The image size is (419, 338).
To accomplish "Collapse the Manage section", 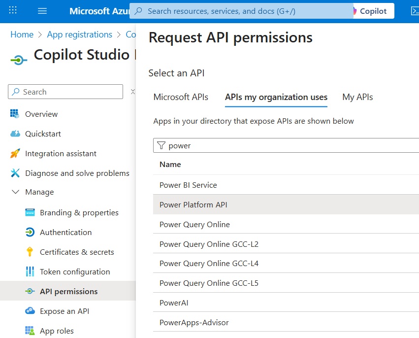I will pyautogui.click(x=16, y=192).
